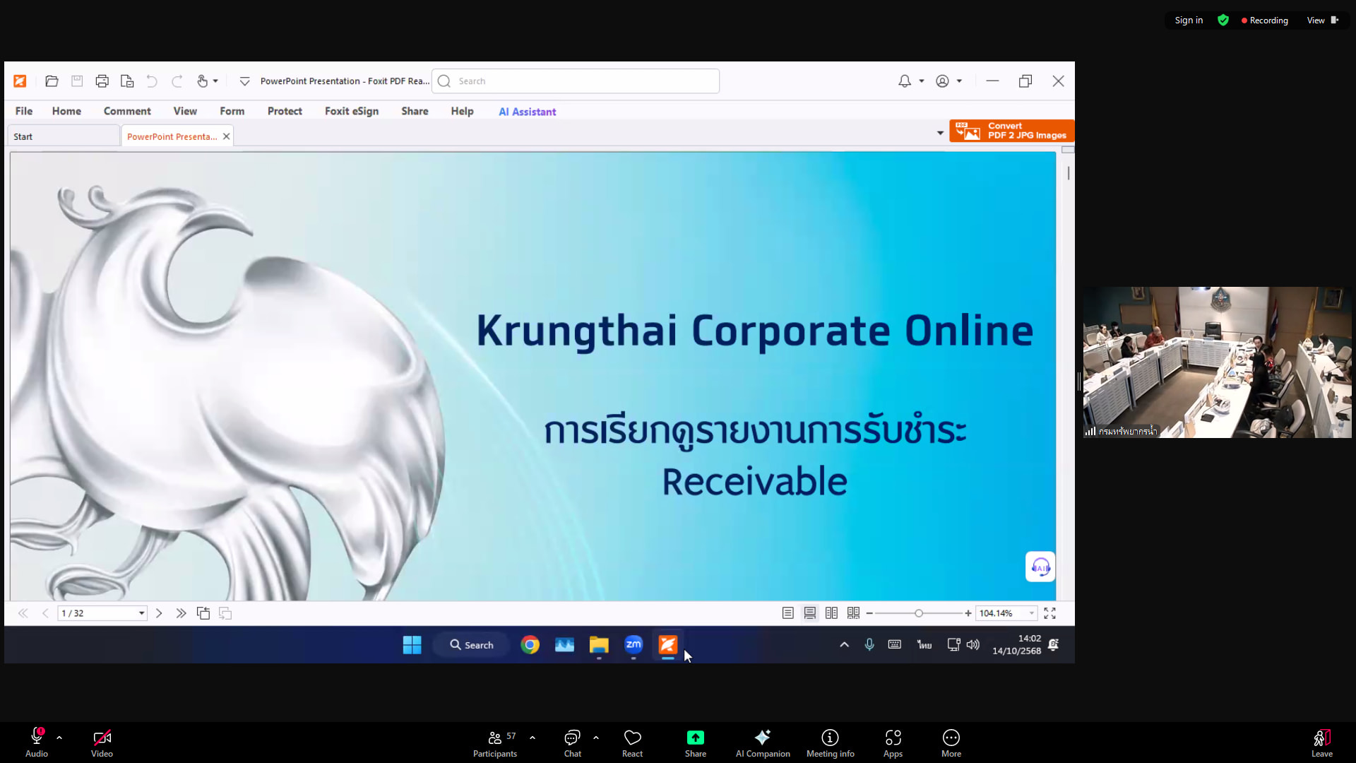Viewport: 1356px width, 763px height.
Task: Expand the page number dropdown
Action: [141, 613]
